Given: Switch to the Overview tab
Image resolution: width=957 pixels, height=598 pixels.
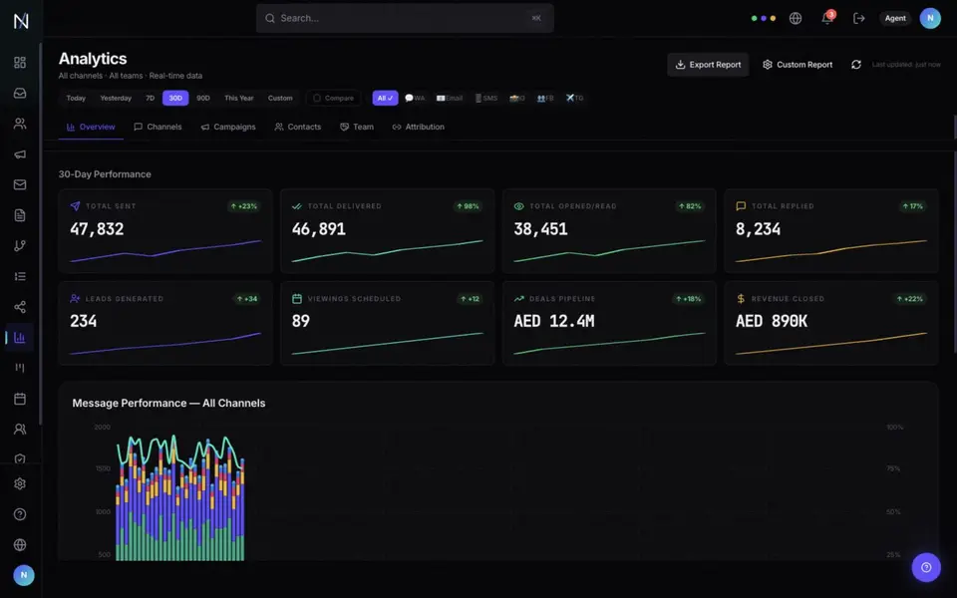Looking at the screenshot, I should coord(91,127).
